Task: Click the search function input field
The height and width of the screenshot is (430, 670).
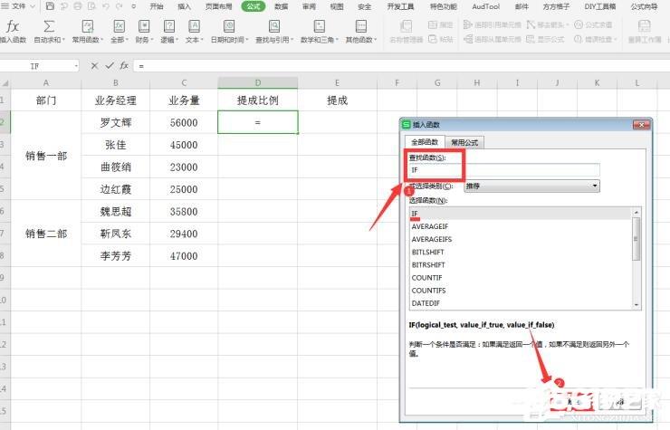Action: [503, 169]
